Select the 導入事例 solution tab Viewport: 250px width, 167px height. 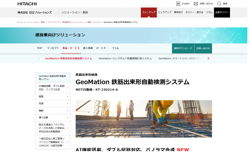[88, 48]
